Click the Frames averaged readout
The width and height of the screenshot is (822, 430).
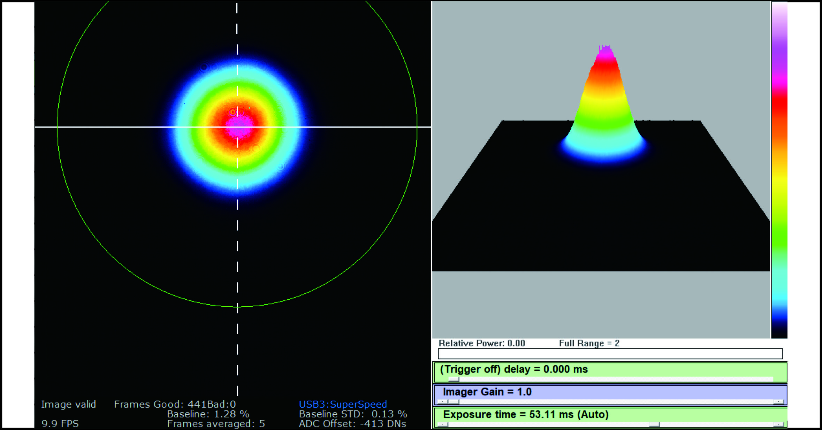216,424
